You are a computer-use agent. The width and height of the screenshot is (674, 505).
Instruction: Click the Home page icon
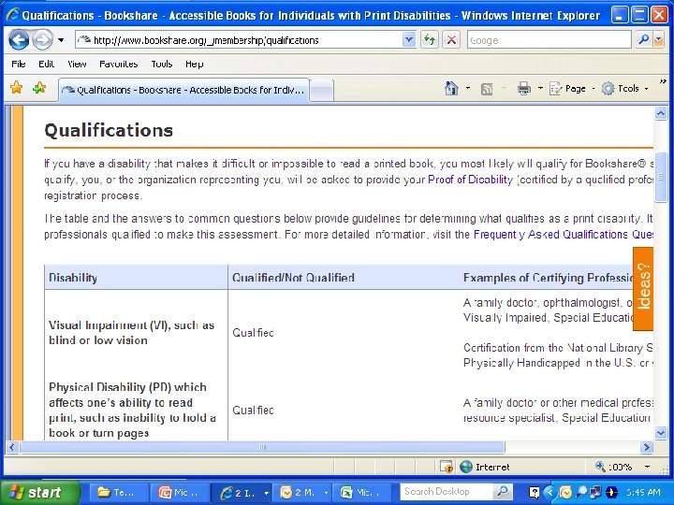pyautogui.click(x=451, y=89)
